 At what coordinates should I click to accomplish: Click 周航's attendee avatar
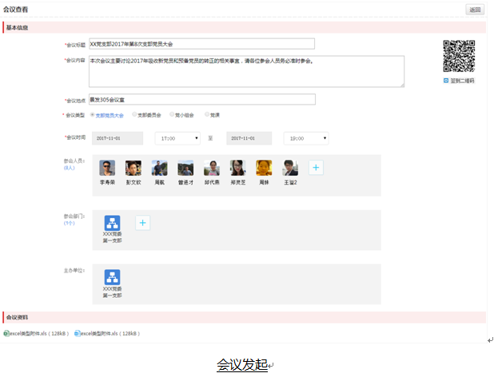160,168
